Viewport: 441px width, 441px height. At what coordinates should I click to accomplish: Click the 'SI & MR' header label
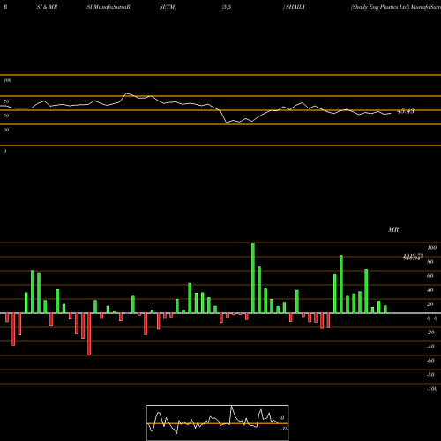pyautogui.click(x=47, y=7)
